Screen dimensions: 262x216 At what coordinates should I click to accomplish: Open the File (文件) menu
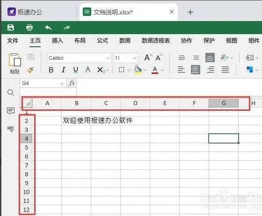(x=13, y=41)
